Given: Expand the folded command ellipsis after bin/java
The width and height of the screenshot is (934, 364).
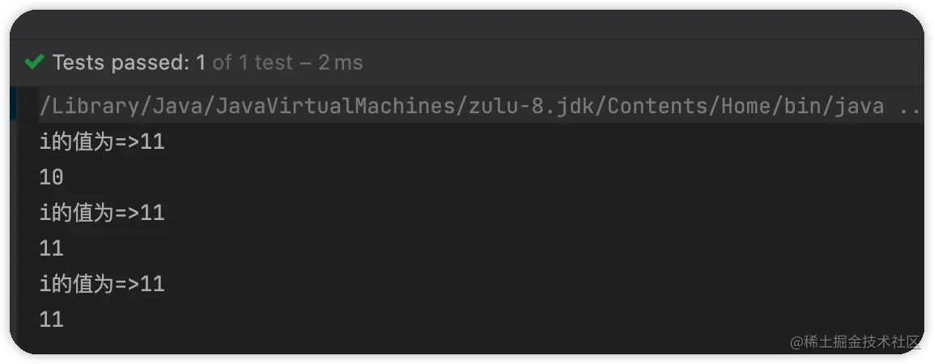Looking at the screenshot, I should [911, 108].
